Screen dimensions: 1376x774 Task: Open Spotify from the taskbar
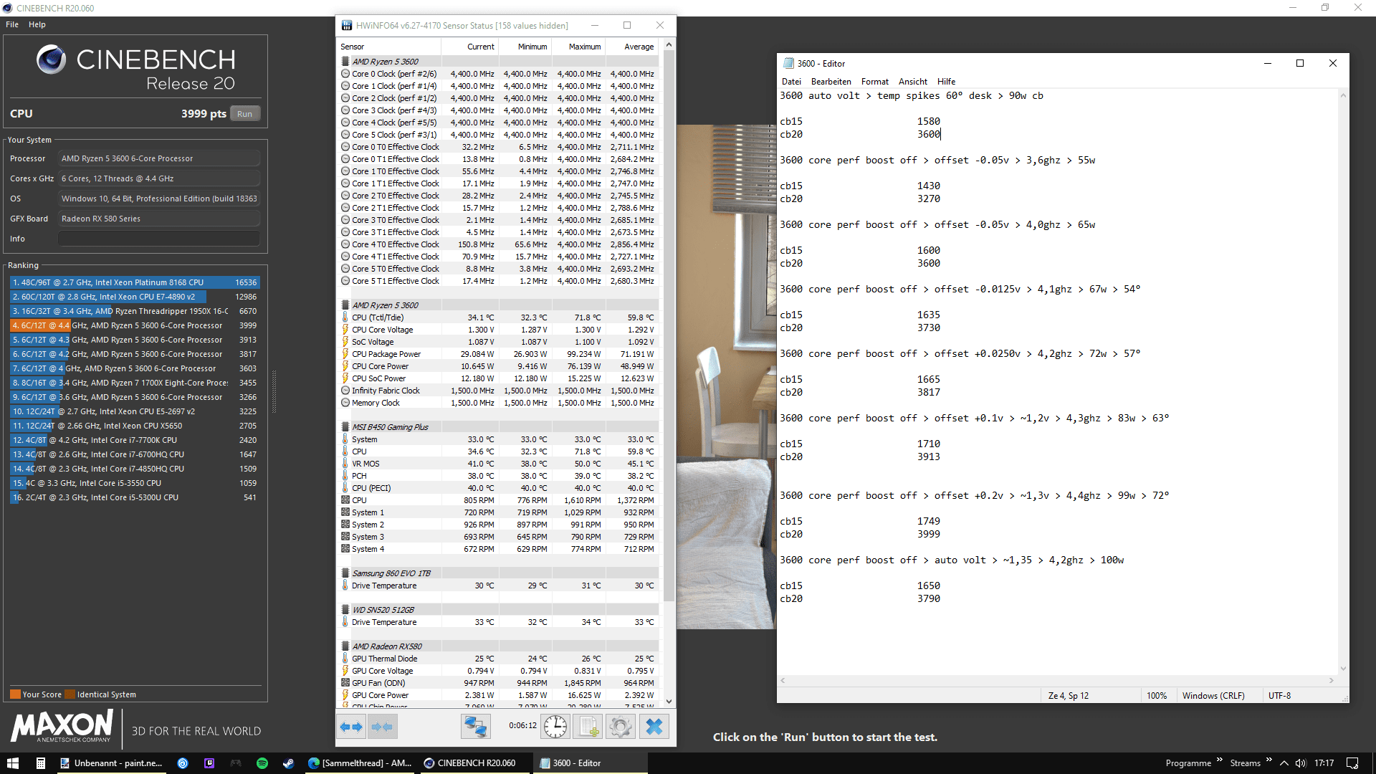(262, 763)
